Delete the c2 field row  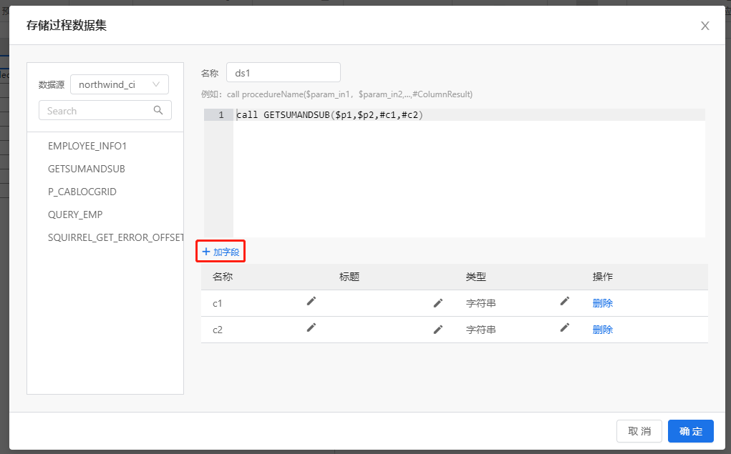pos(602,330)
